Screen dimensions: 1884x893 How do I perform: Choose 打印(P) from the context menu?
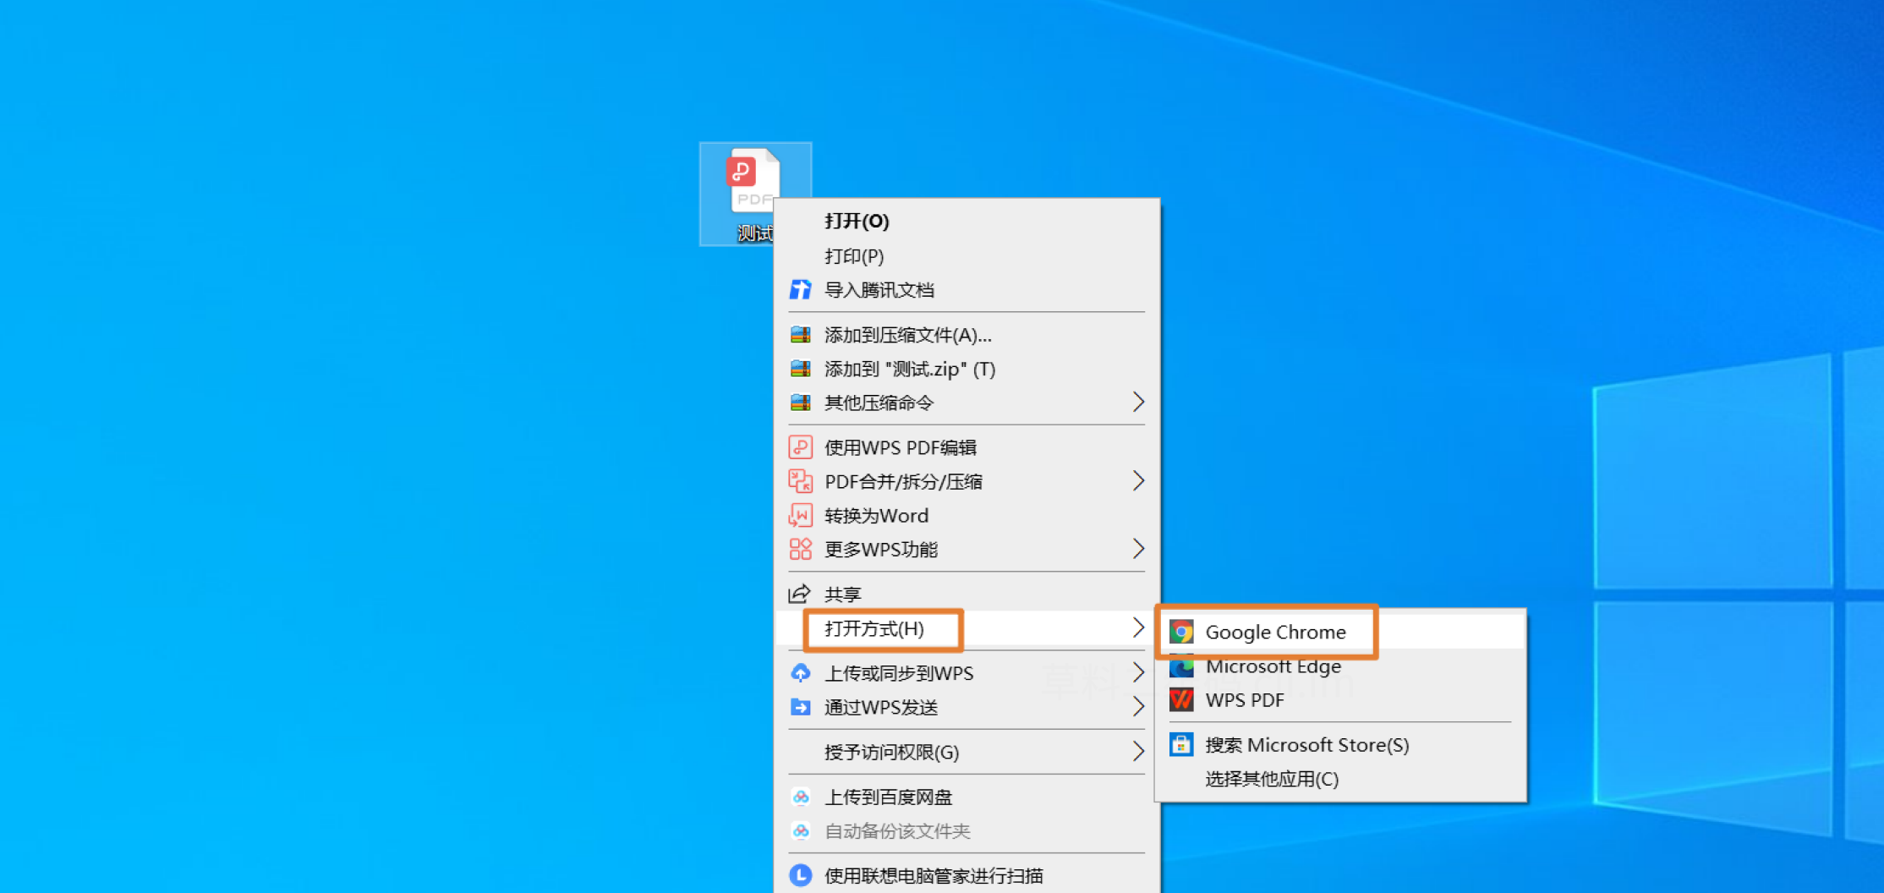click(x=967, y=255)
